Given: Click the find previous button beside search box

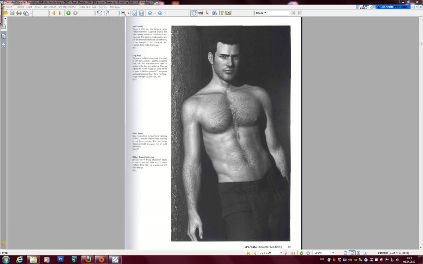Looking at the screenshot, I should click(293, 13).
